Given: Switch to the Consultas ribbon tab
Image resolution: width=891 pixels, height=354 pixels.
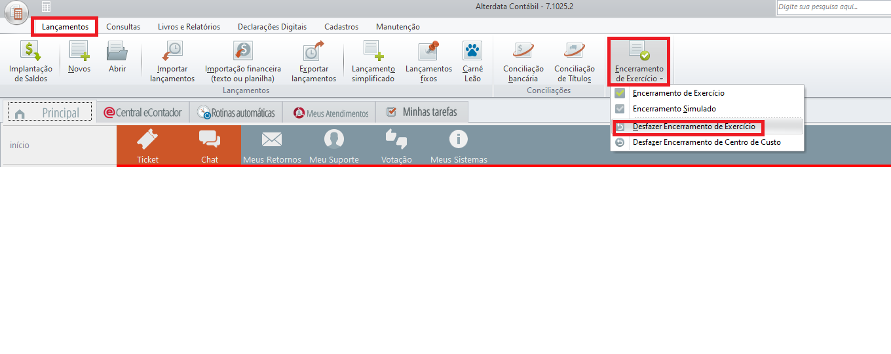Looking at the screenshot, I should click(123, 27).
